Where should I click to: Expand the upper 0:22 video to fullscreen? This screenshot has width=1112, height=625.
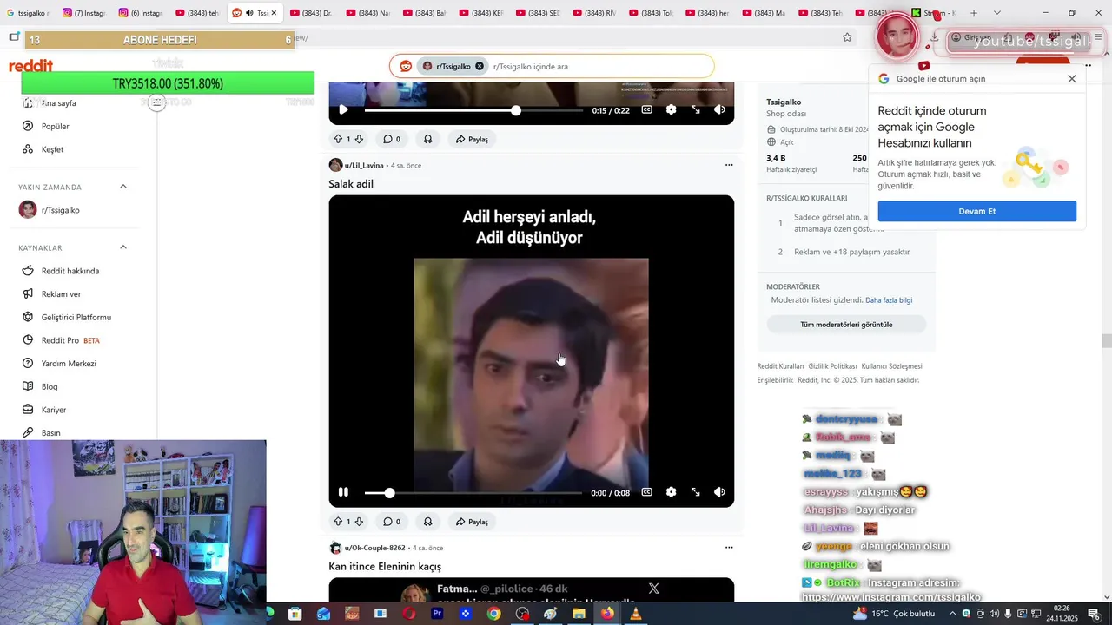click(x=695, y=109)
